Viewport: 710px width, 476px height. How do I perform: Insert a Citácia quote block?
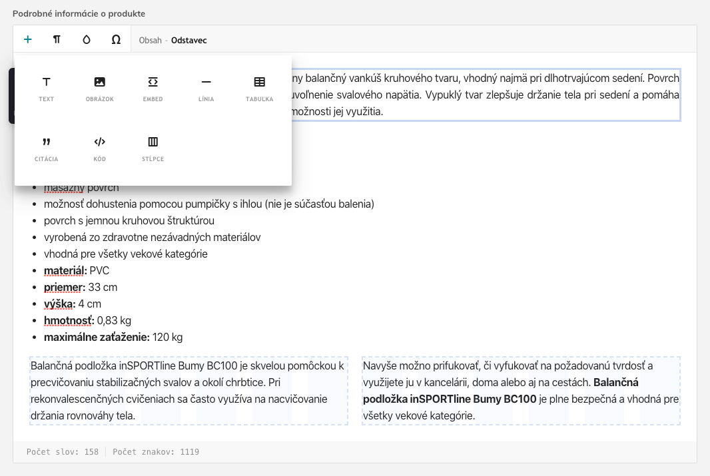(46, 149)
